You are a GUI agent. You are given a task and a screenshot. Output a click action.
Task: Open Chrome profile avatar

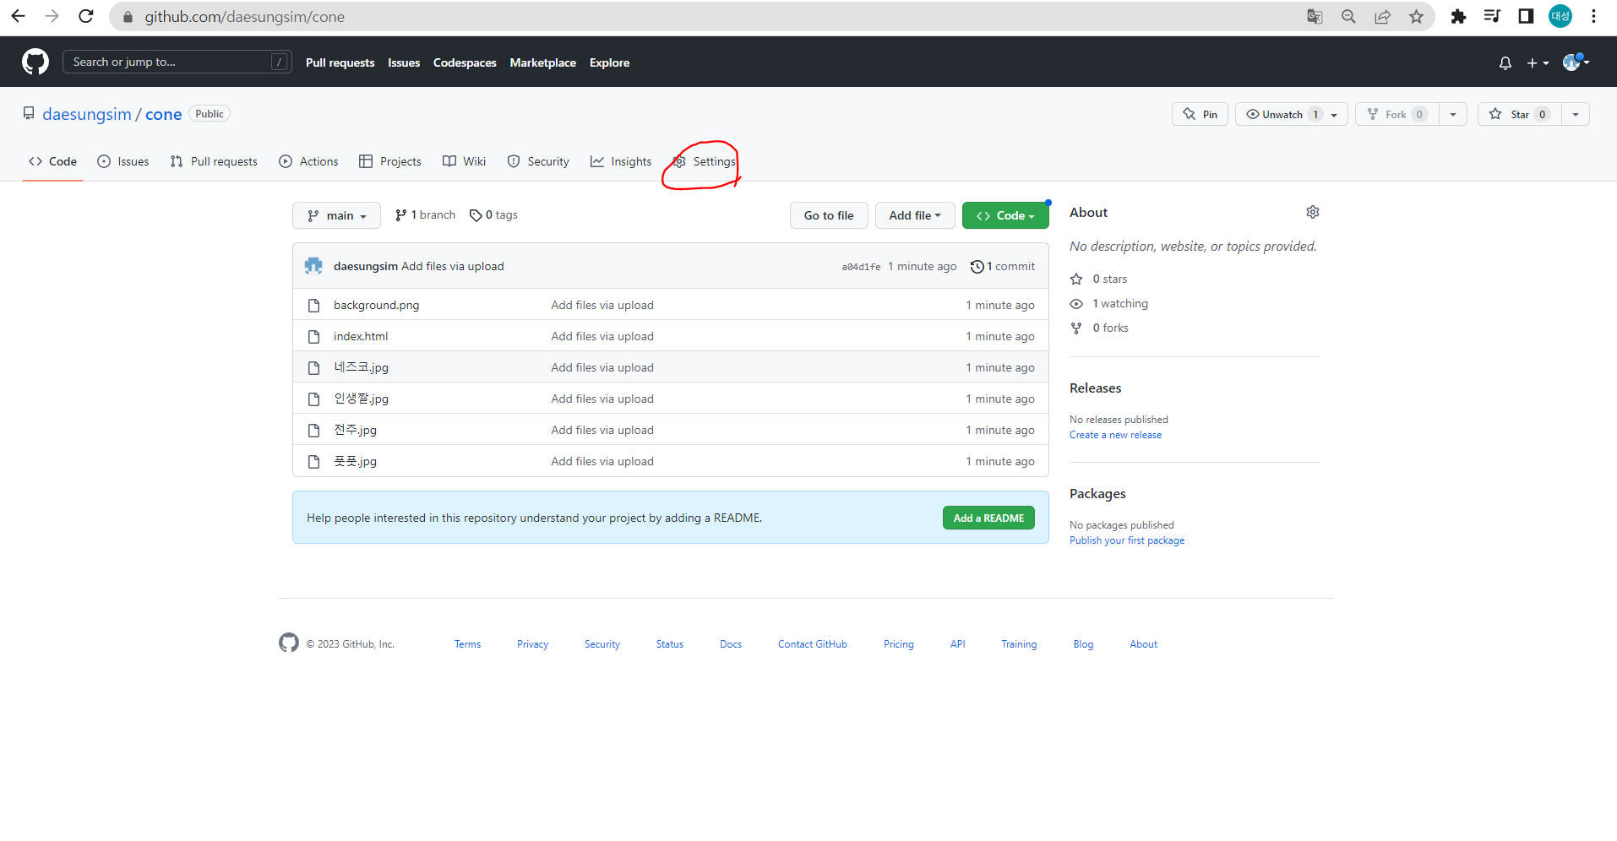click(x=1560, y=16)
